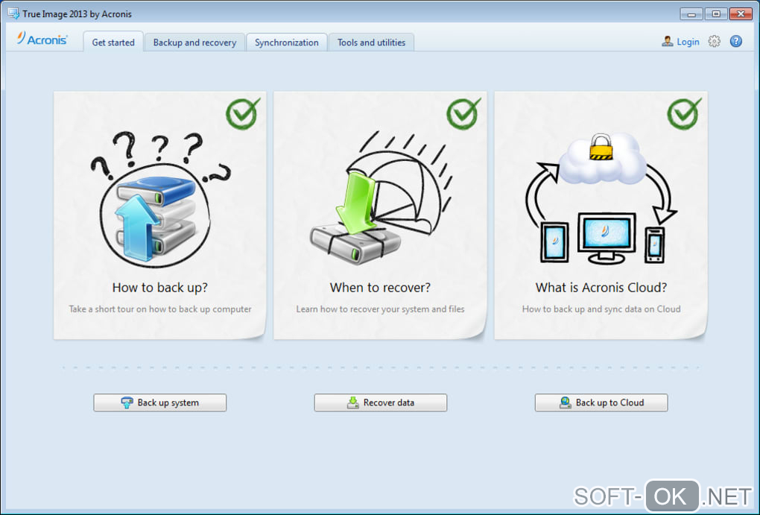Screen dimensions: 760x515
Task: Click the What is Acronis Cloud? heading
Action: click(601, 288)
